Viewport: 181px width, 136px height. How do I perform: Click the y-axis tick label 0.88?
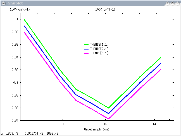[x=15, y=95]
